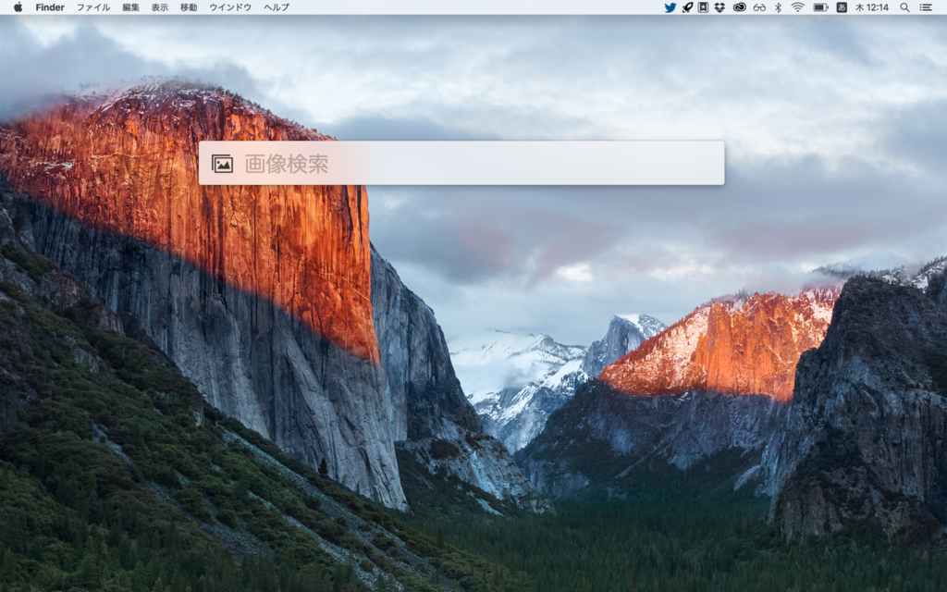Click the bookmark star menu bar icon

[703, 7]
